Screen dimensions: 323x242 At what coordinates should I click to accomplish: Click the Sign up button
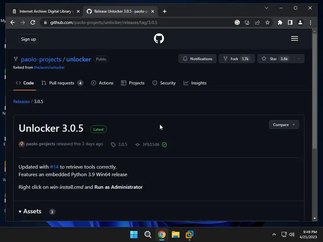click(28, 39)
